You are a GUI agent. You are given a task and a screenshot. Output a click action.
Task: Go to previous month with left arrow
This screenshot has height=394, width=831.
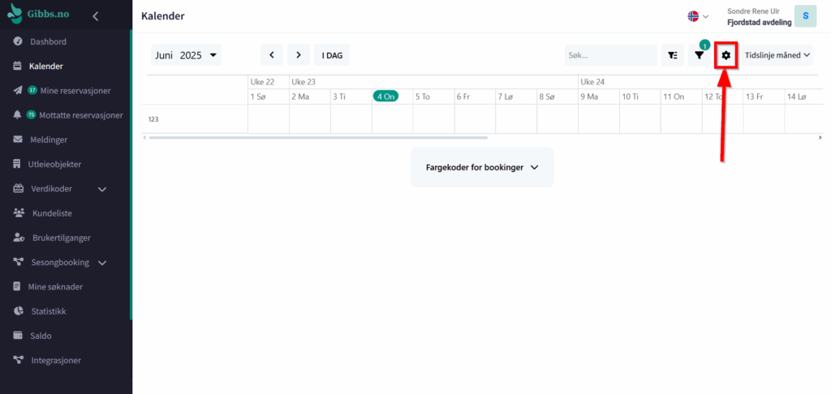271,55
